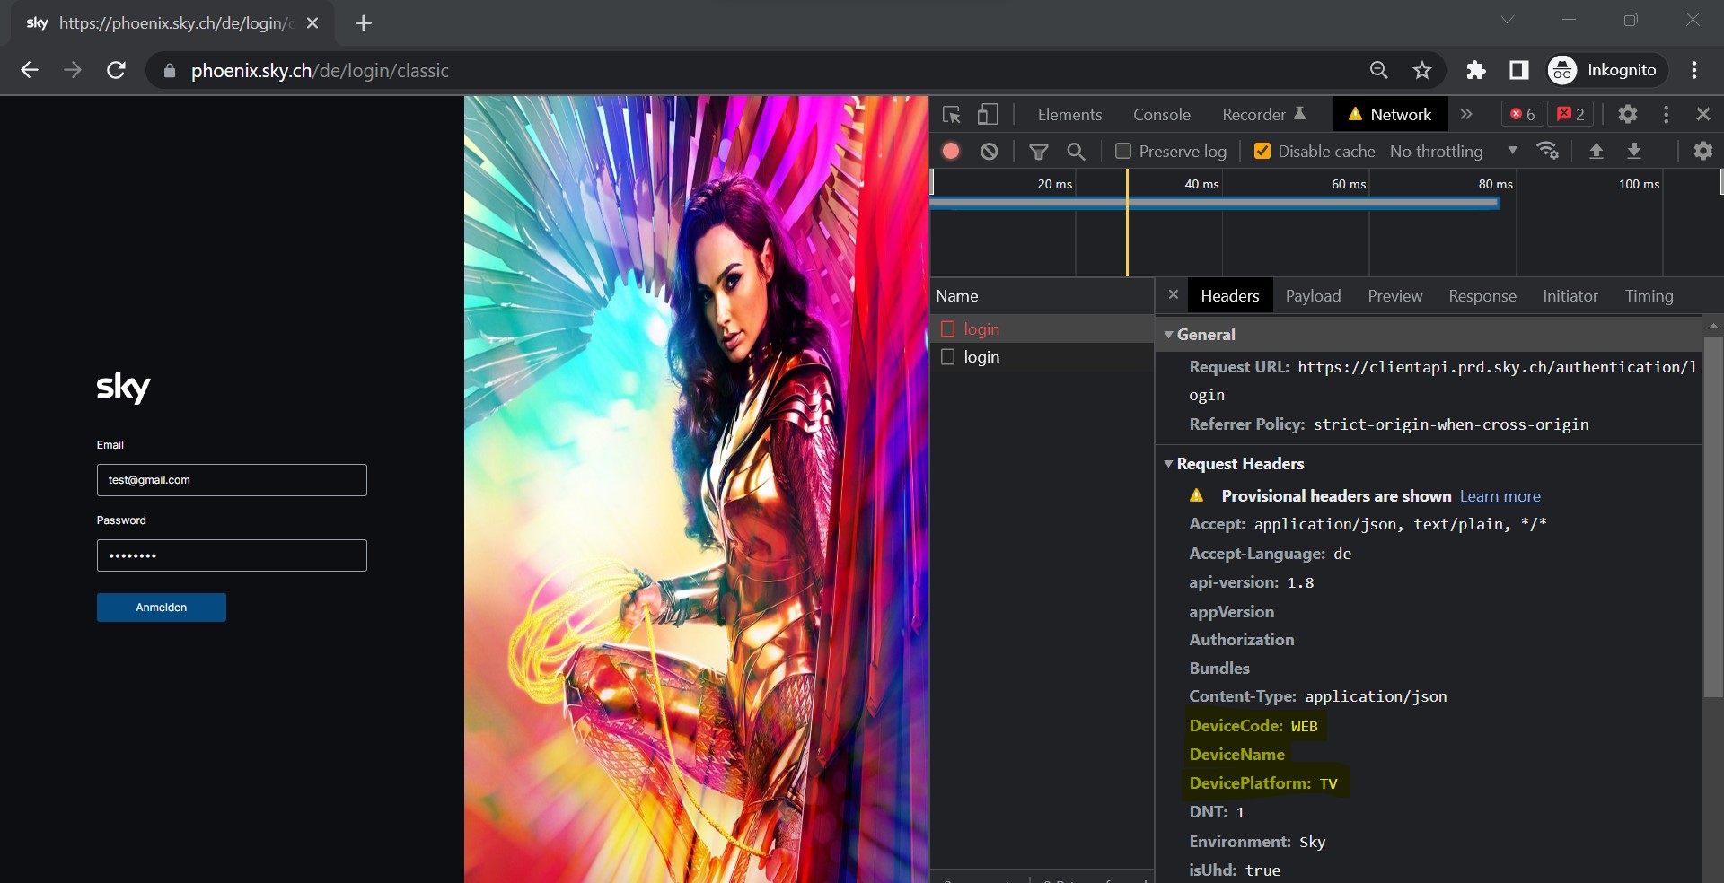This screenshot has height=883, width=1724.
Task: Switch to the Elements tab
Action: (x=1069, y=114)
